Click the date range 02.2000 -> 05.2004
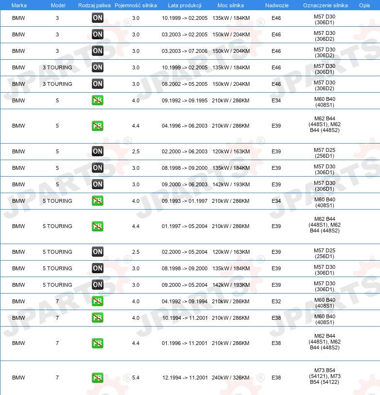 [185, 252]
